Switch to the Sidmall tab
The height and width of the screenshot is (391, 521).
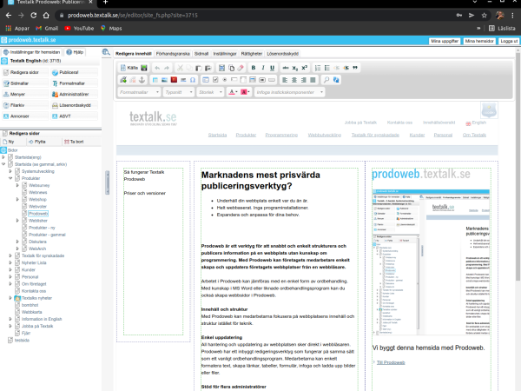click(x=201, y=54)
